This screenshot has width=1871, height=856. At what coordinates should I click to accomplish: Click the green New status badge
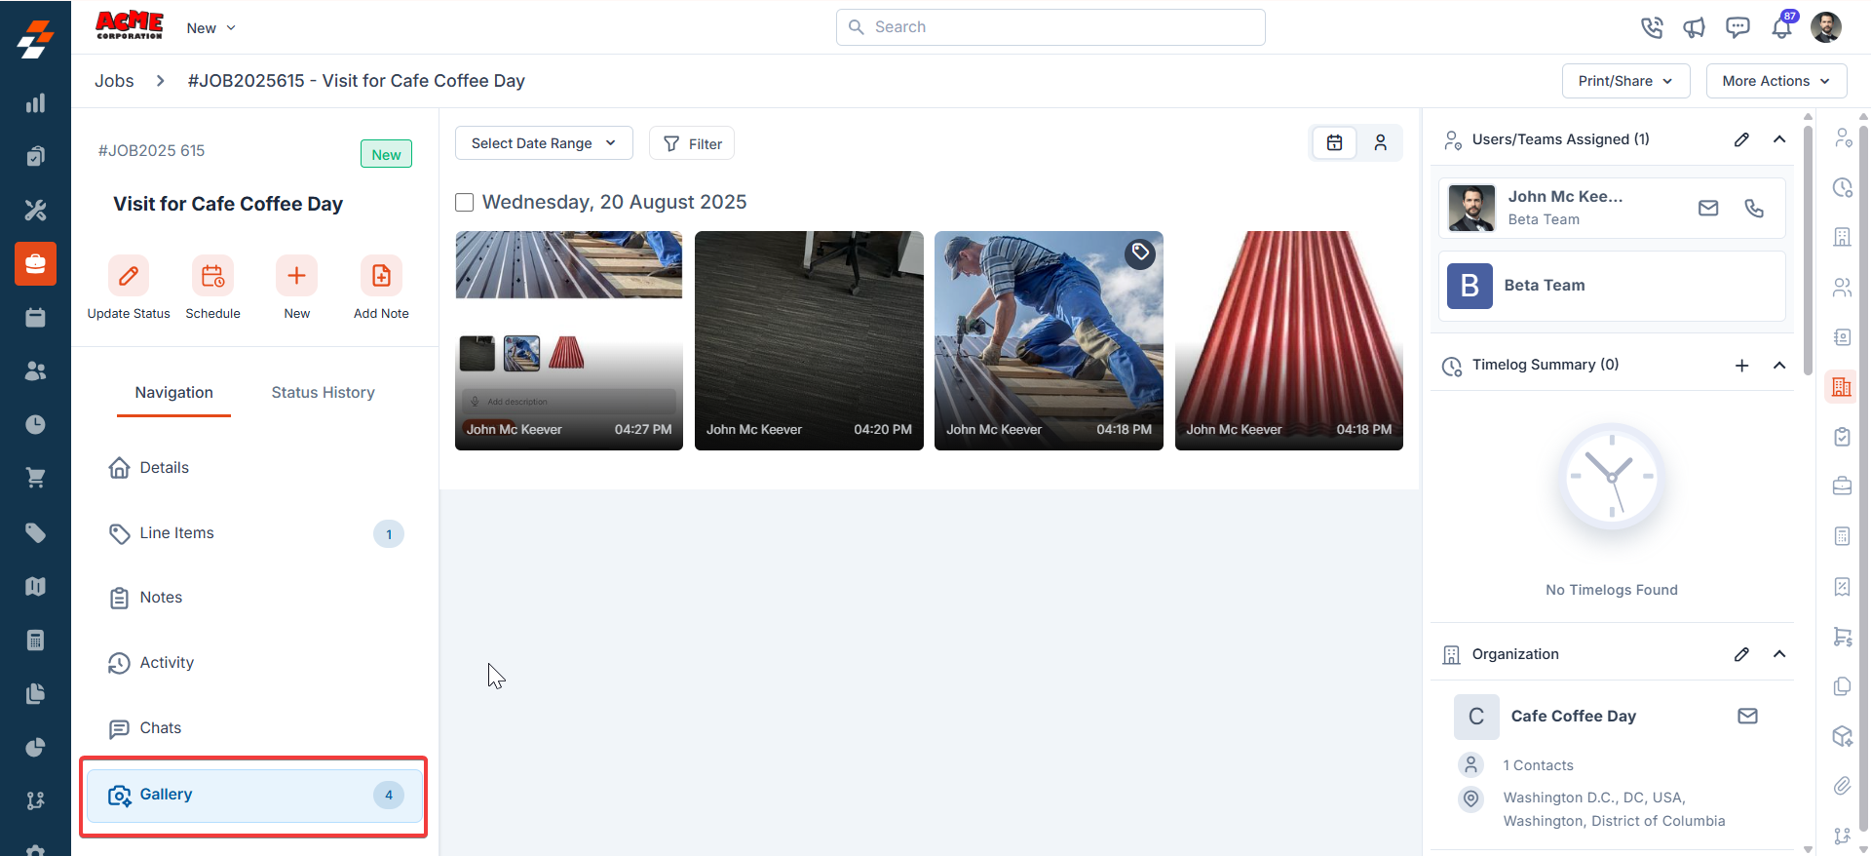(386, 154)
